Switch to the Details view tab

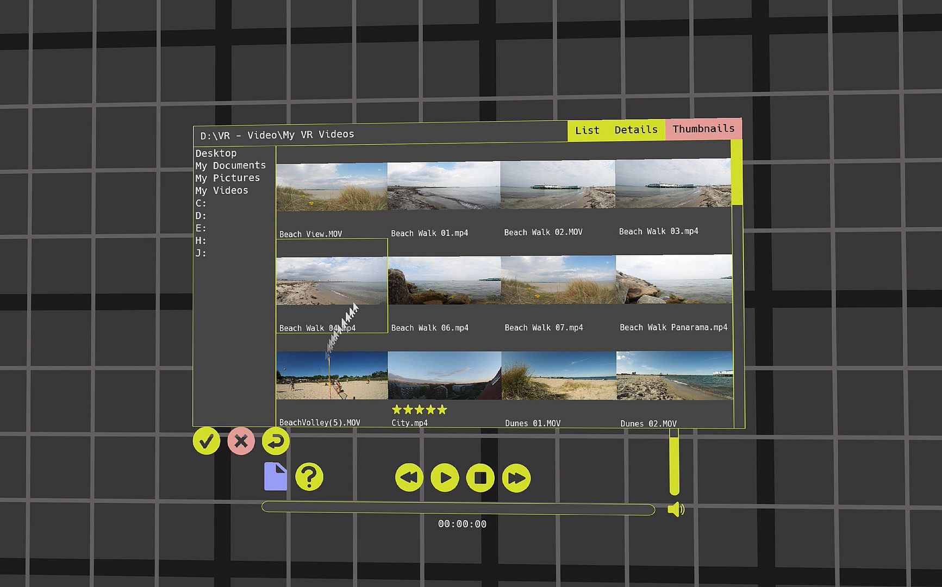pyautogui.click(x=635, y=130)
